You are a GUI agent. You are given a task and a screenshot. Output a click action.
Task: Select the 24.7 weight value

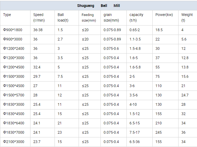coord(185,95)
